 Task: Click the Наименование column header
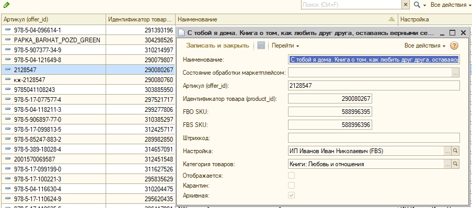[286, 19]
